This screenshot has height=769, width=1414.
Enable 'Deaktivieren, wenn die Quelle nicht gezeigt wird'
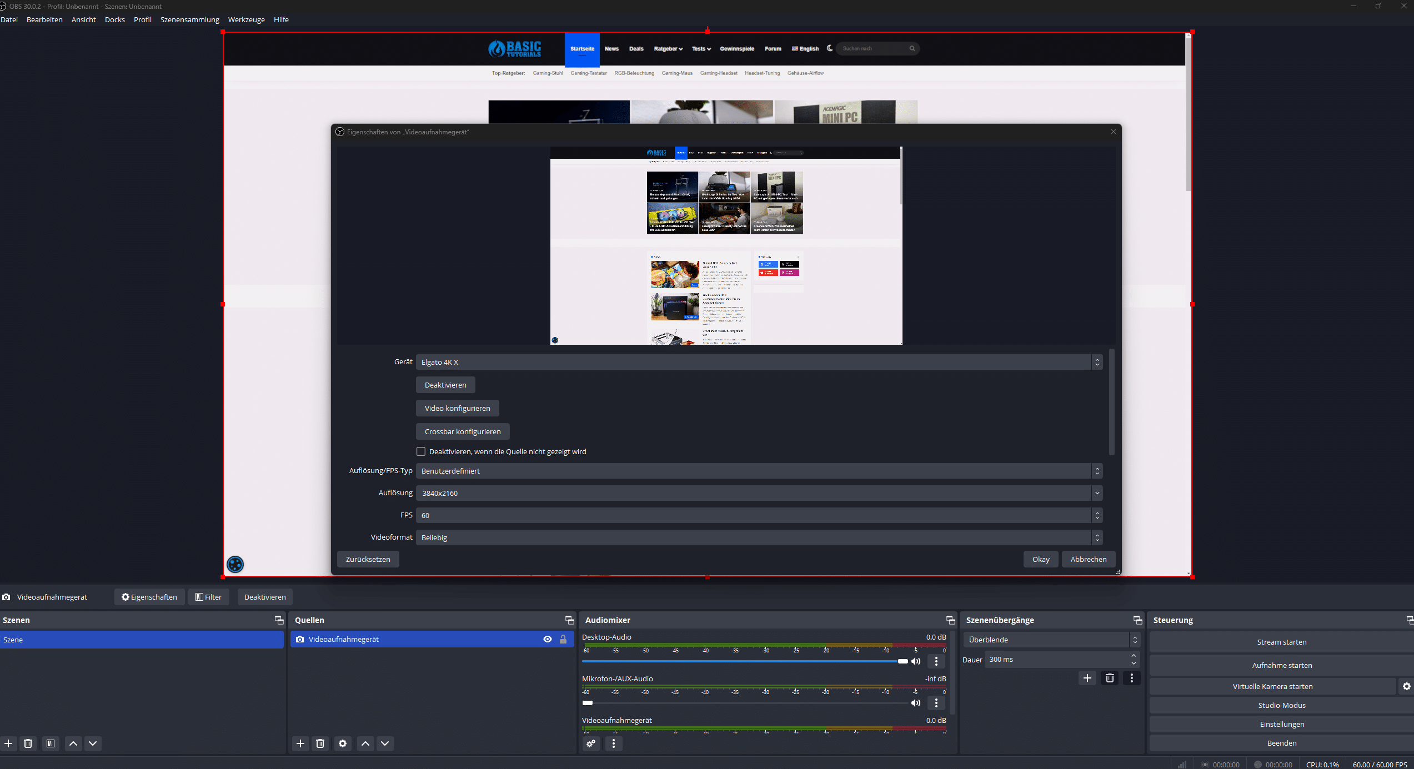421,451
